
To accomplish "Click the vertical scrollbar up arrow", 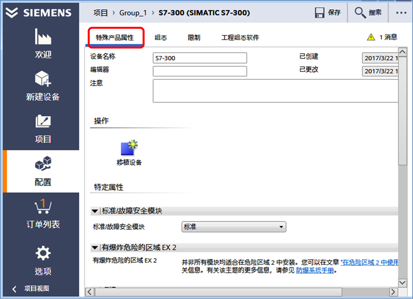I will click(x=403, y=52).
